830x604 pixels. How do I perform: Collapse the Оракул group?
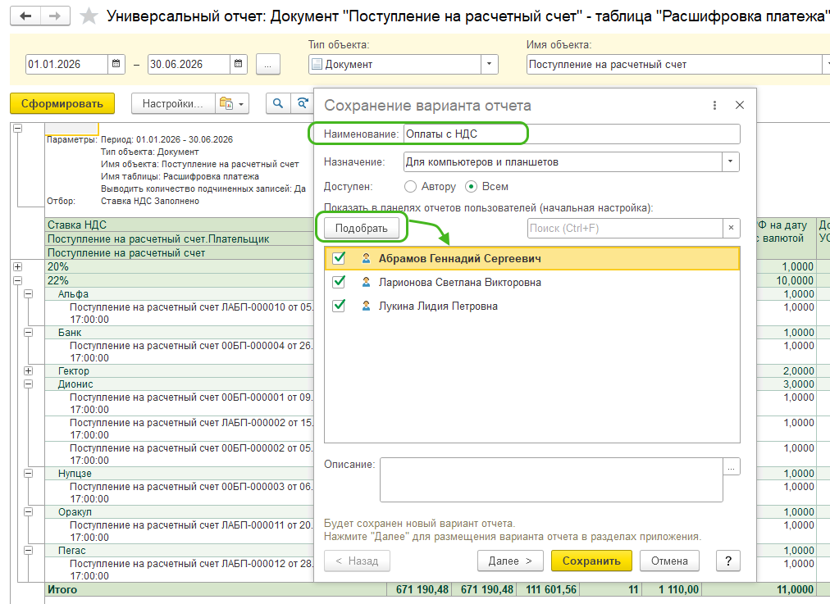pos(29,512)
